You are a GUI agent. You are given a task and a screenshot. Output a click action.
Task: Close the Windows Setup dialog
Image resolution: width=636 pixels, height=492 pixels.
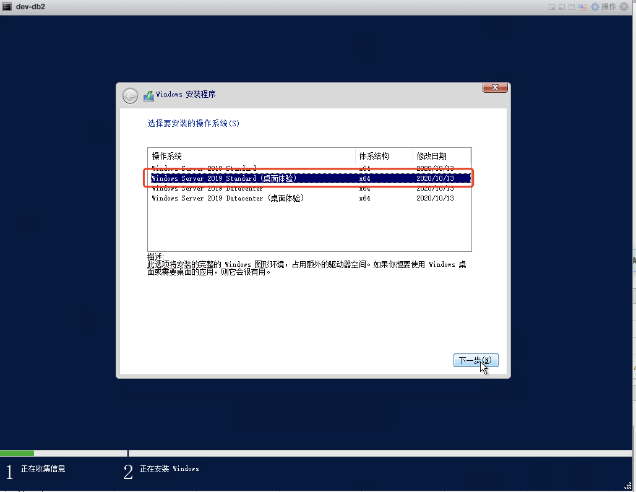click(x=496, y=88)
